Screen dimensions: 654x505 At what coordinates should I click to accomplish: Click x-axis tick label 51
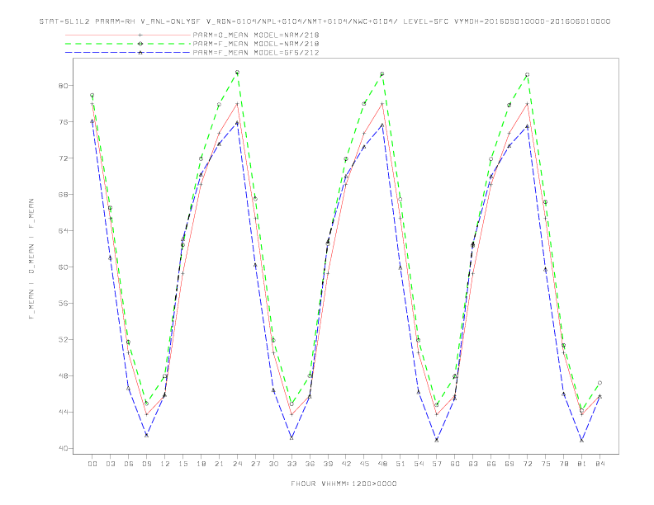pos(400,464)
